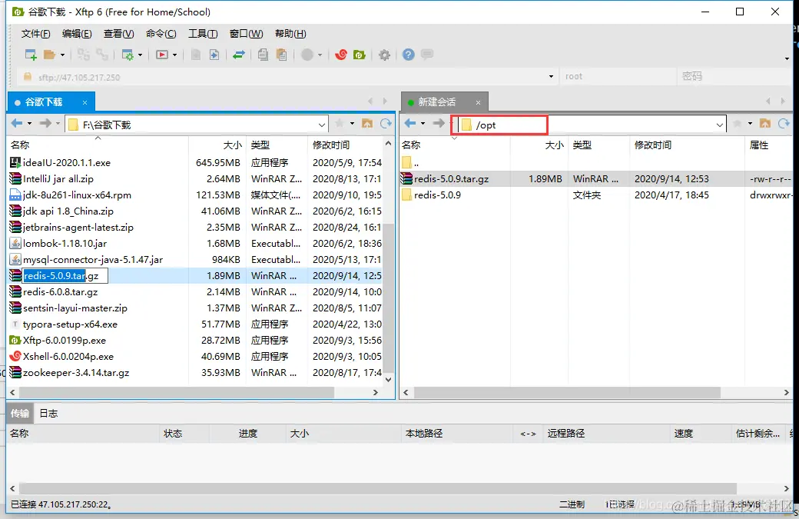Image resolution: width=799 pixels, height=519 pixels.
Task: Open Options via gear icon
Action: 384,55
